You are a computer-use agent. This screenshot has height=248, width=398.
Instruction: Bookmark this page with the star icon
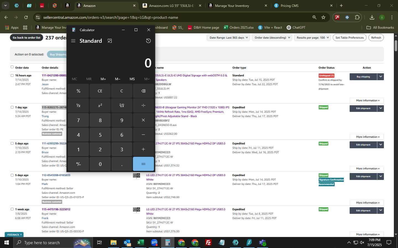coord(323,17)
